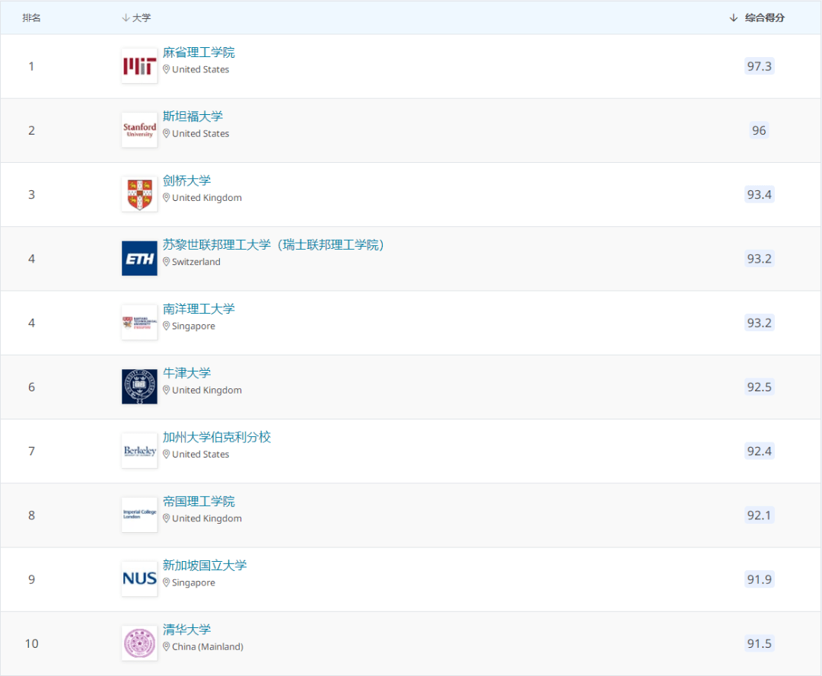The width and height of the screenshot is (822, 676).
Task: Click rank number 1
Action: (x=31, y=66)
